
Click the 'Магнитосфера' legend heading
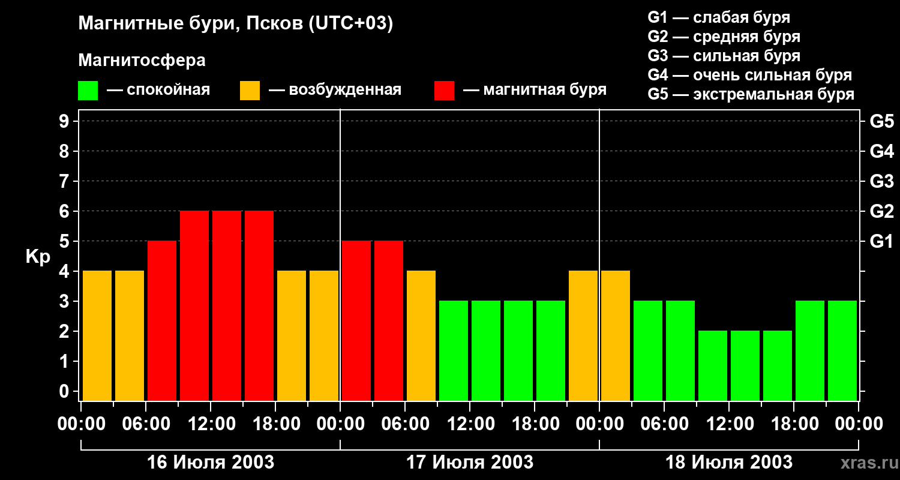click(x=142, y=61)
